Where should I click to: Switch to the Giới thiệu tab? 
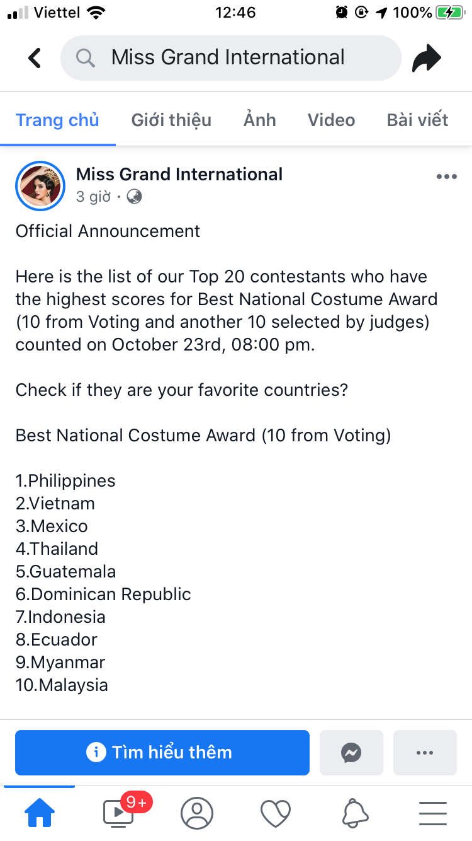tap(171, 120)
